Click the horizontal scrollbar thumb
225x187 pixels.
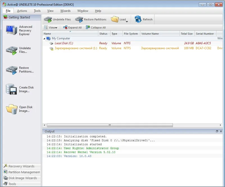click(x=110, y=125)
